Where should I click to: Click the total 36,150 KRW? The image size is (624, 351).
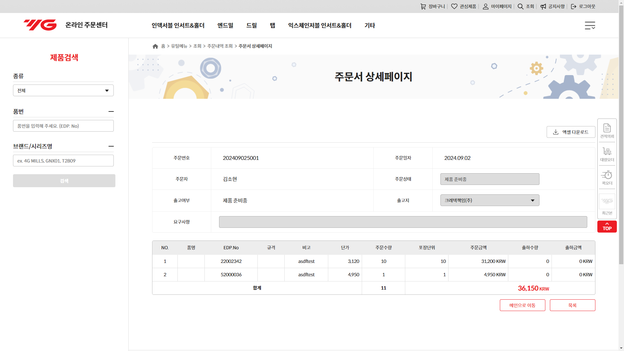pos(533,288)
